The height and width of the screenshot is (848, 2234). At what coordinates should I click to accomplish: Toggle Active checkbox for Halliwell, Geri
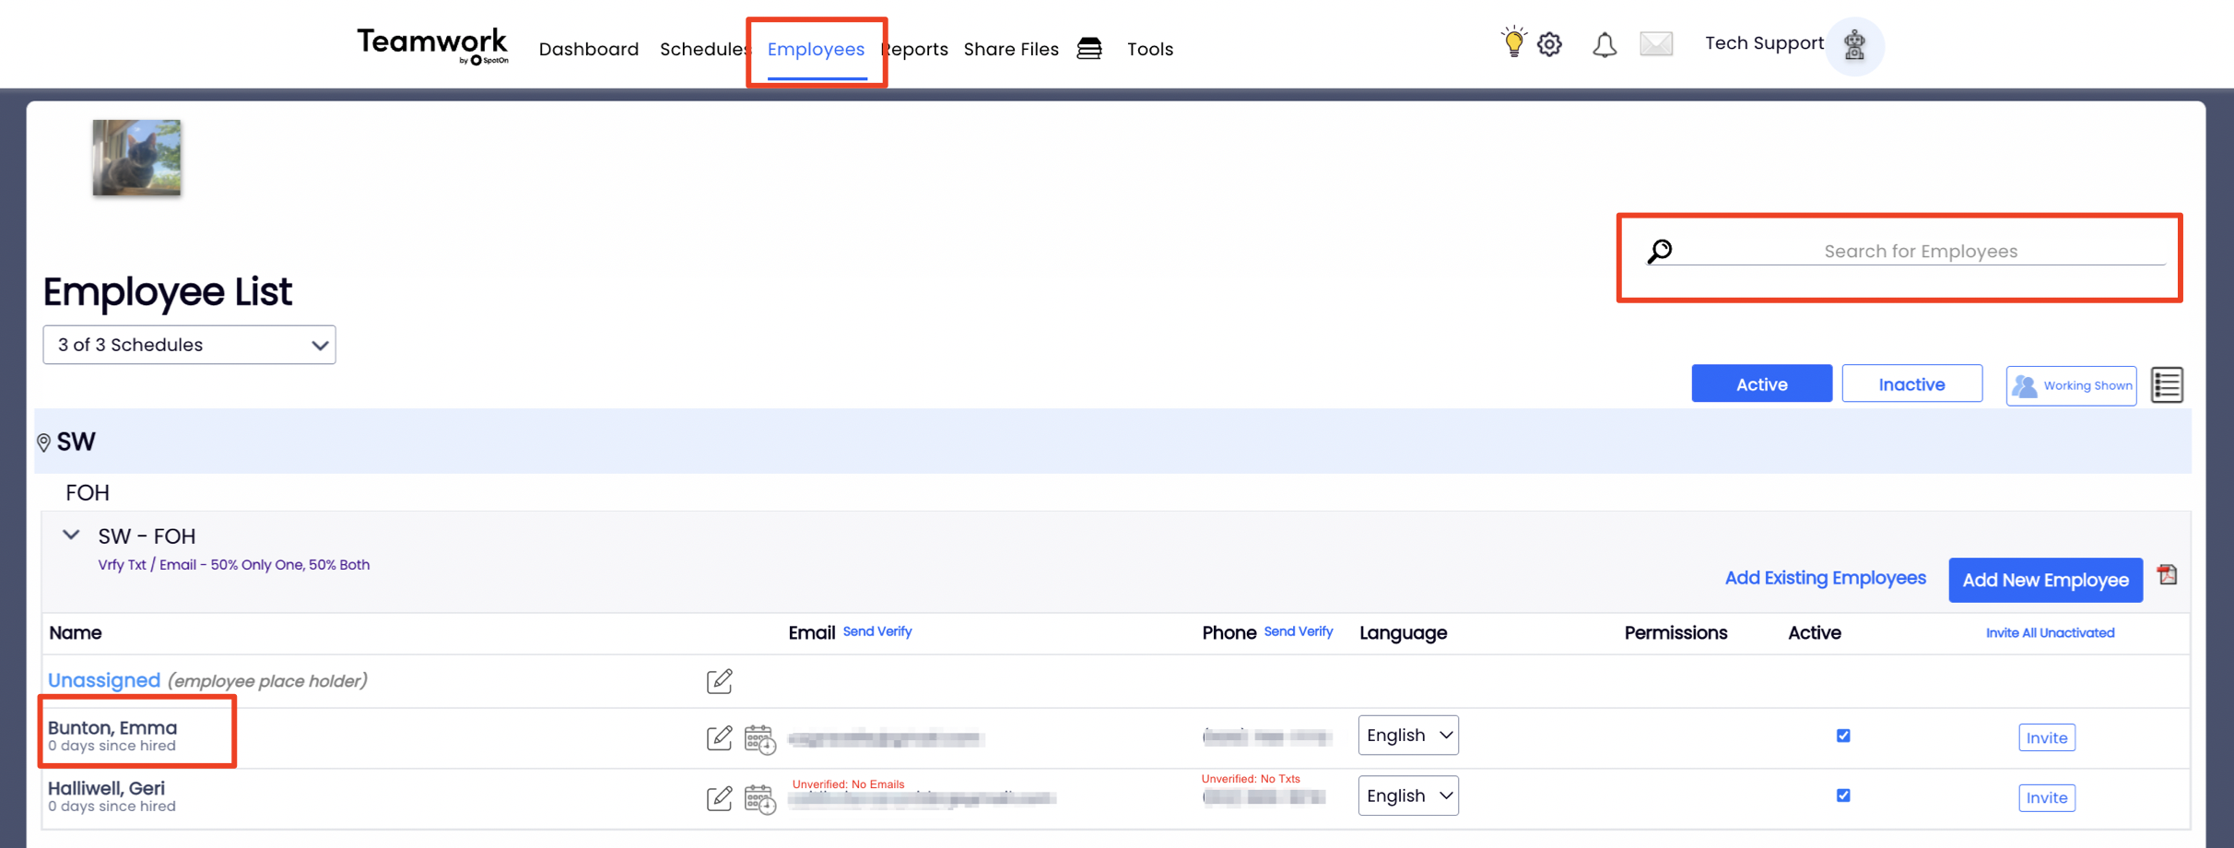click(1843, 795)
